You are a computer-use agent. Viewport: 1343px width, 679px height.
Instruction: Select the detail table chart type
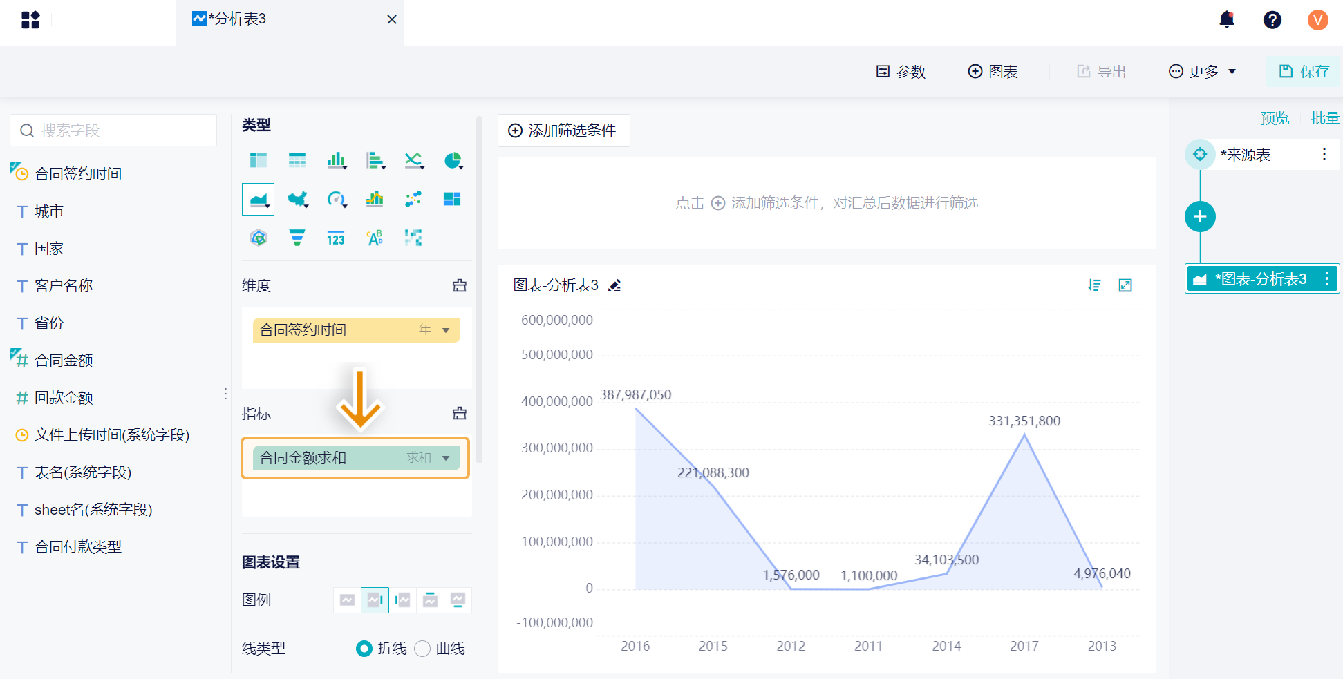[x=297, y=160]
